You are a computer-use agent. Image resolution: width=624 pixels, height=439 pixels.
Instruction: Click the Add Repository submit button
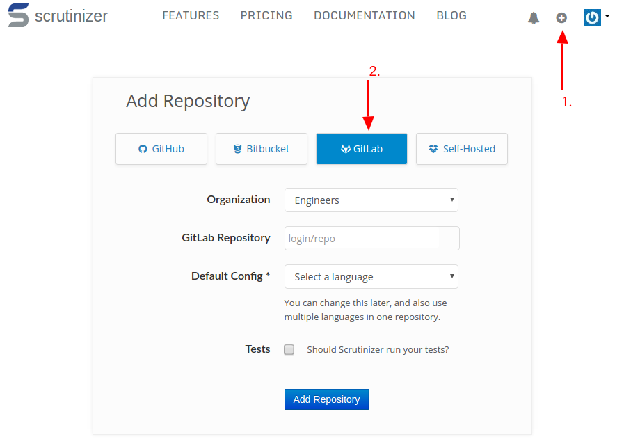point(326,399)
